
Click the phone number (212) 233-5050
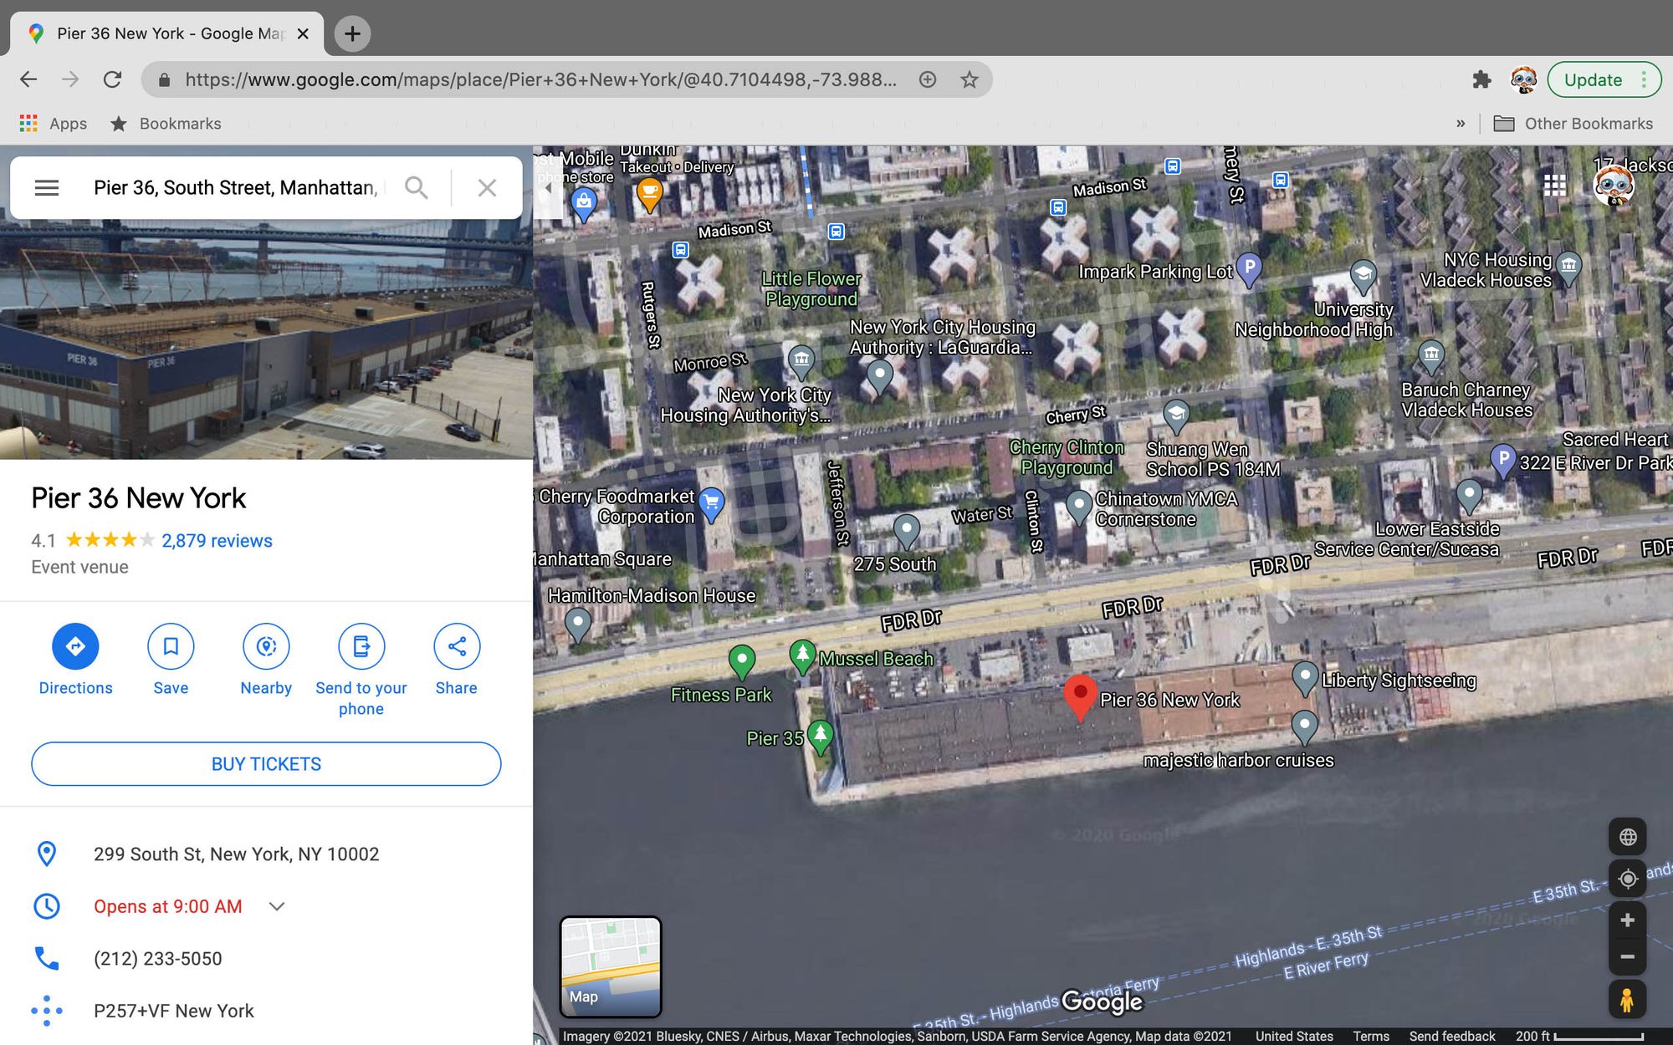pyautogui.click(x=158, y=959)
